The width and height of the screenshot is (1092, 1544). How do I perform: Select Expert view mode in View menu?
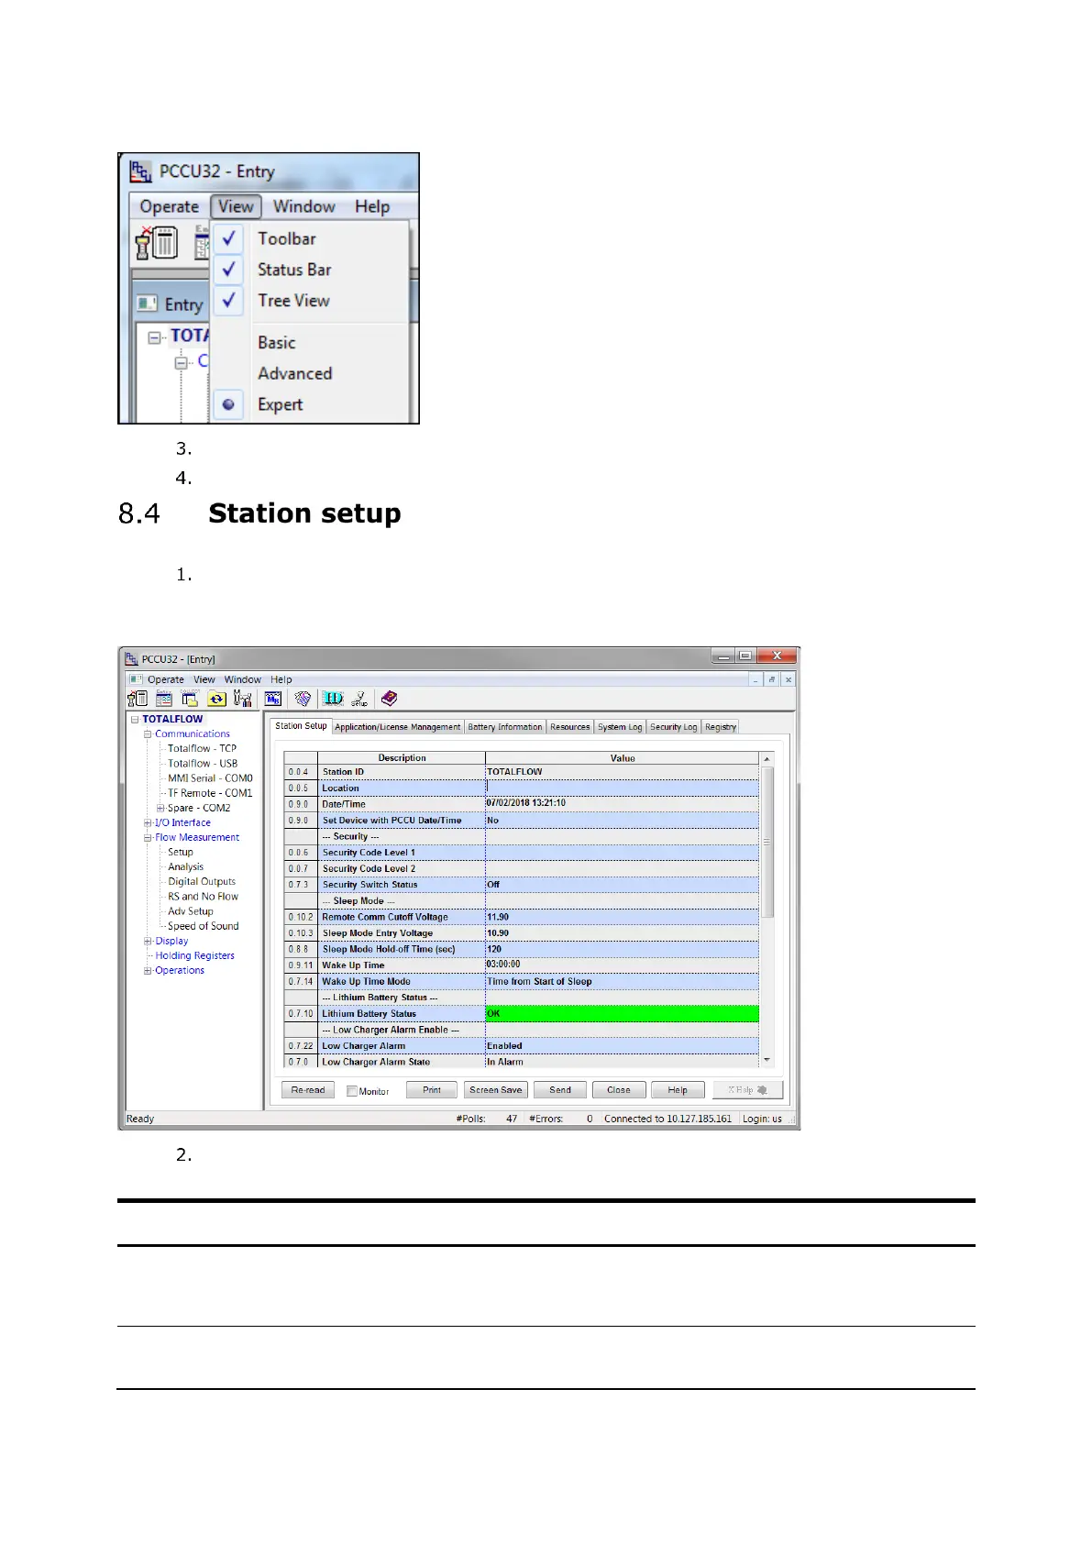310,404
